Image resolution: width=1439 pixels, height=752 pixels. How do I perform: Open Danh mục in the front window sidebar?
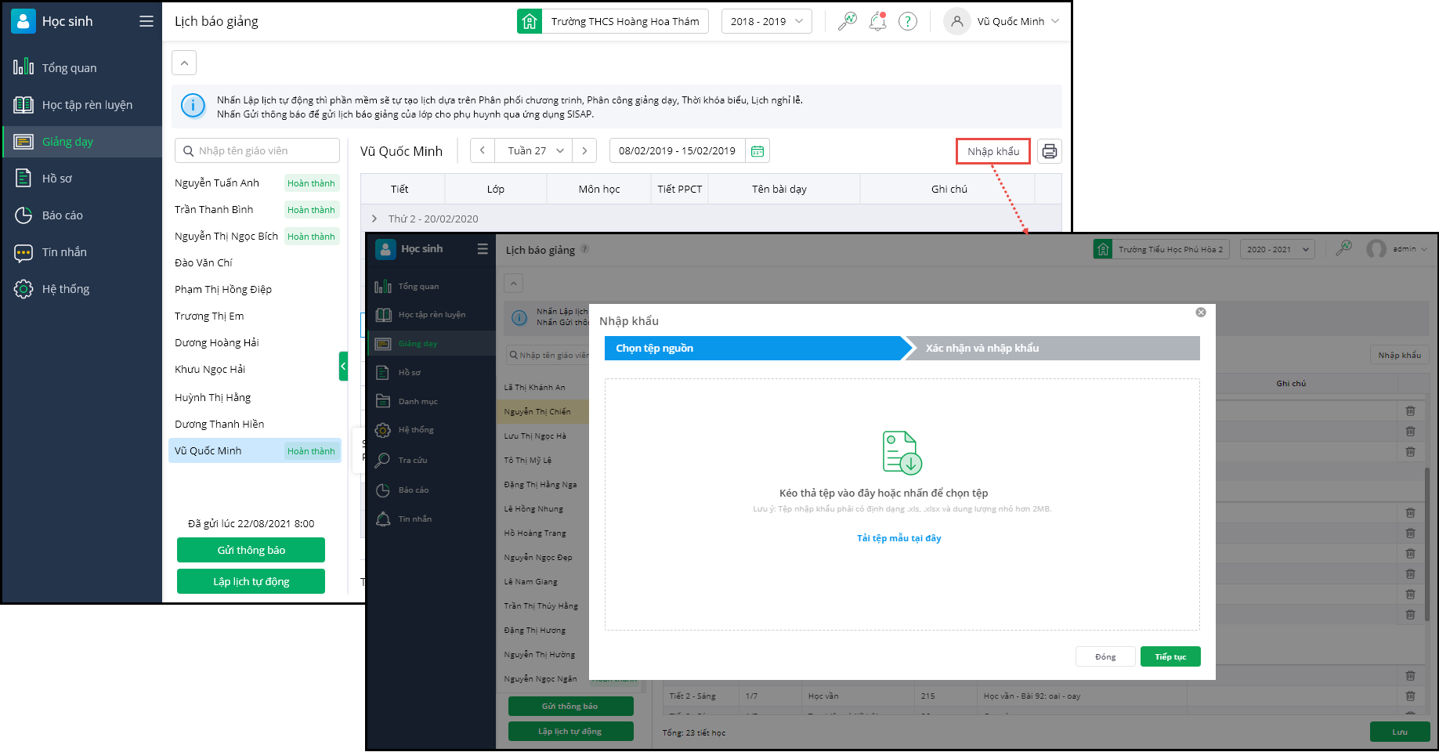431,401
